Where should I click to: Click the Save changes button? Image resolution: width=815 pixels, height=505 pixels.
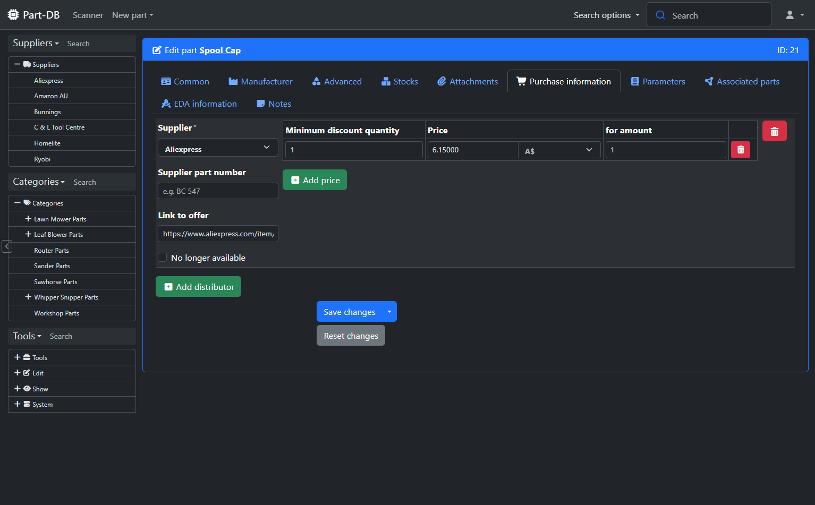(350, 312)
